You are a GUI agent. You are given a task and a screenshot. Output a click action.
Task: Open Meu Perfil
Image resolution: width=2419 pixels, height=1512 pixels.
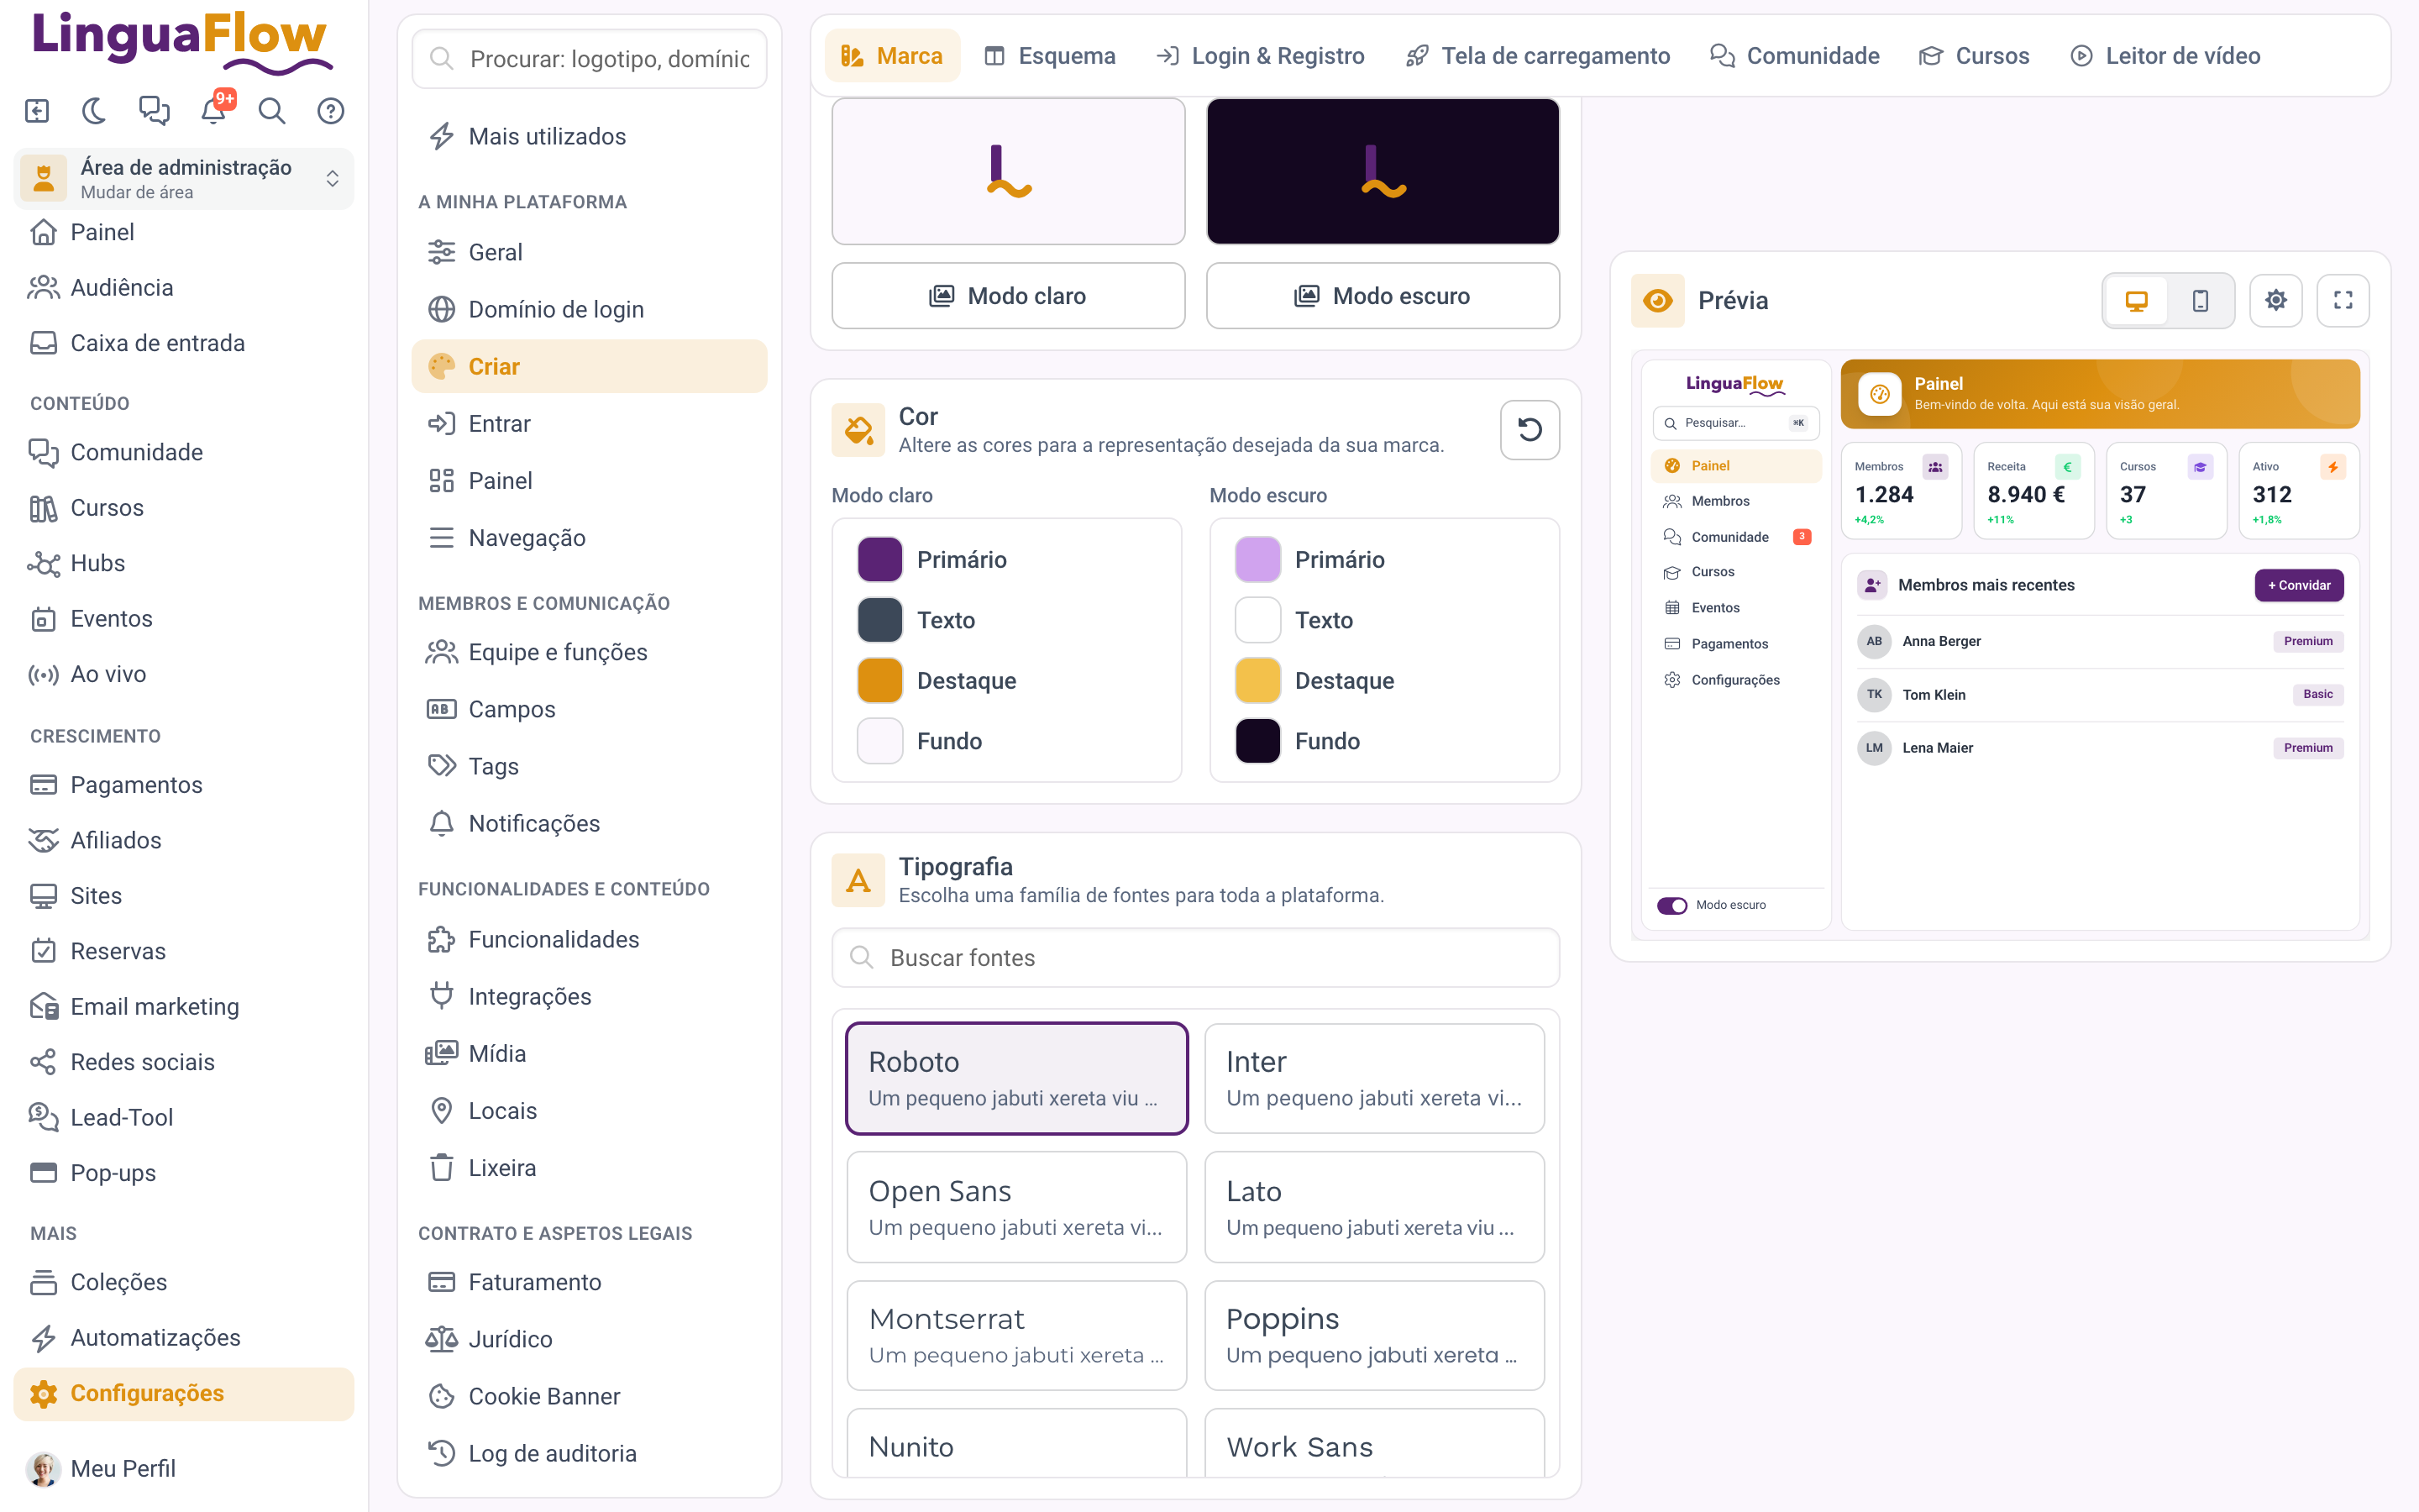click(x=184, y=1468)
